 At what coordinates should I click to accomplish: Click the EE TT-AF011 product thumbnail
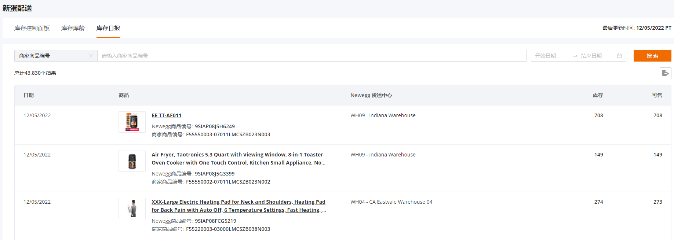pyautogui.click(x=132, y=122)
